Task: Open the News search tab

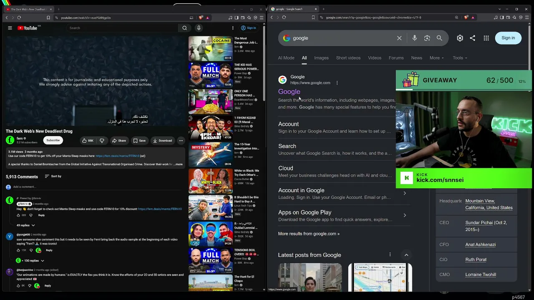Action: [416, 58]
